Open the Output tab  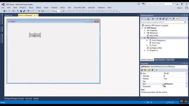point(36,98)
